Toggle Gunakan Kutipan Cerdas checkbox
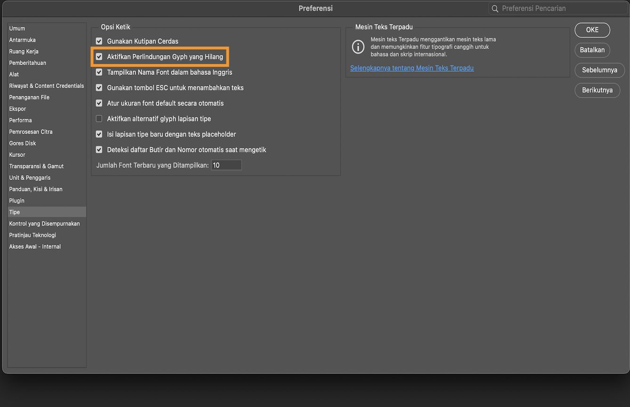The image size is (630, 407). click(99, 41)
